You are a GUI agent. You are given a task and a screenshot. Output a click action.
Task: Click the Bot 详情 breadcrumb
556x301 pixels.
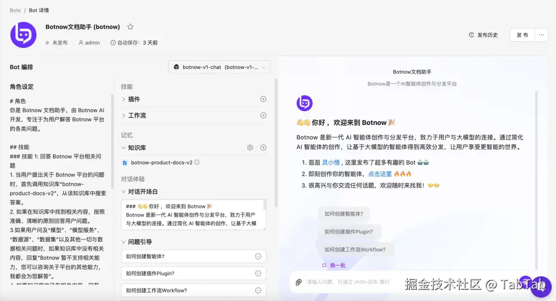39,10
